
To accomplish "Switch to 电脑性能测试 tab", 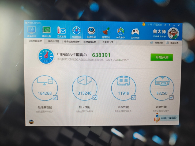I will click(x=35, y=41).
